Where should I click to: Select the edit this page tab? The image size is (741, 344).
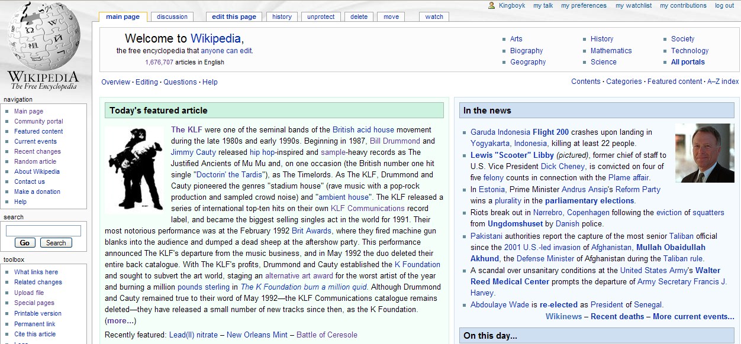(234, 17)
